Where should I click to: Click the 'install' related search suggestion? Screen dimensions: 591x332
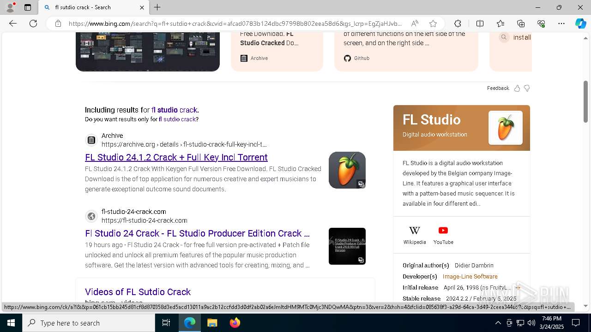515,37
